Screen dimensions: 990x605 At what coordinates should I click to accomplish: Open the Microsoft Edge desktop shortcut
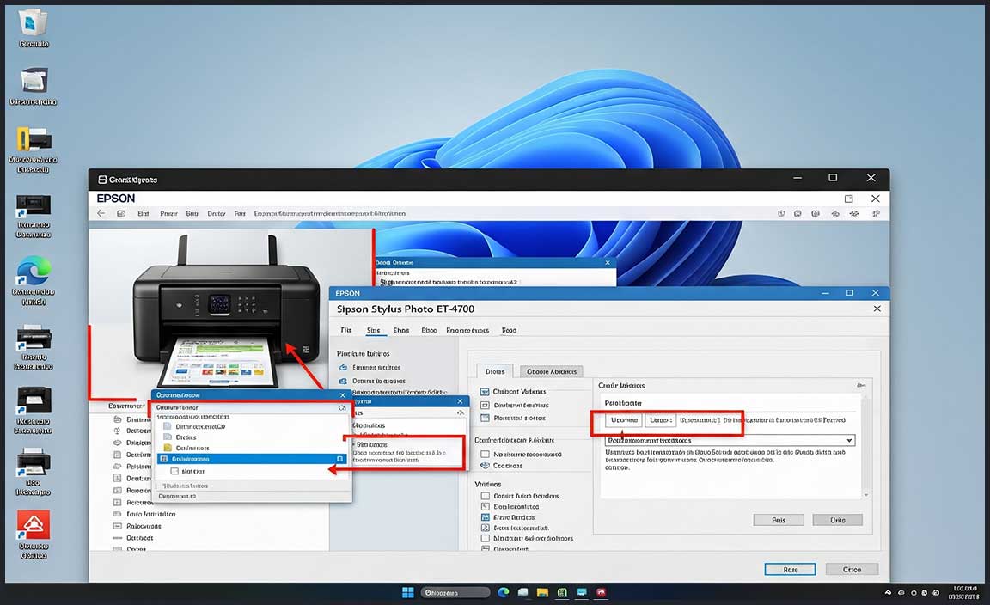click(x=34, y=272)
